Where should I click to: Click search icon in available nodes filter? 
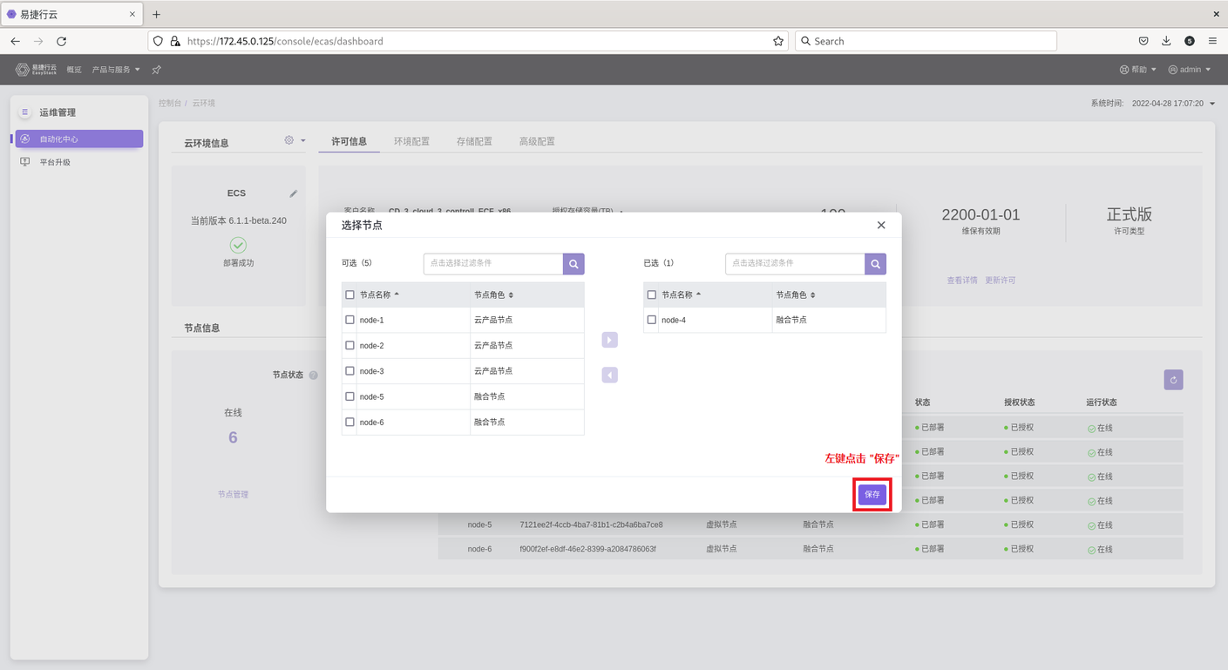[x=573, y=264]
